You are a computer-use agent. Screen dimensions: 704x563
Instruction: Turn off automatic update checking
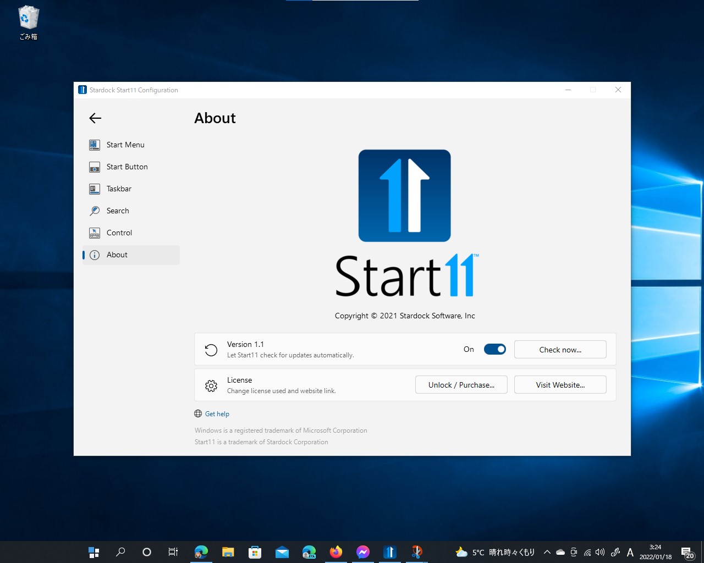(x=494, y=349)
